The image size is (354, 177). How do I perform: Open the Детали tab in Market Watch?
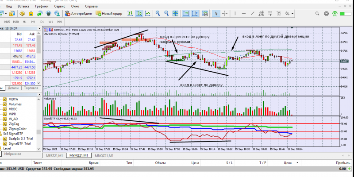pyautogui.click(x=13, y=88)
